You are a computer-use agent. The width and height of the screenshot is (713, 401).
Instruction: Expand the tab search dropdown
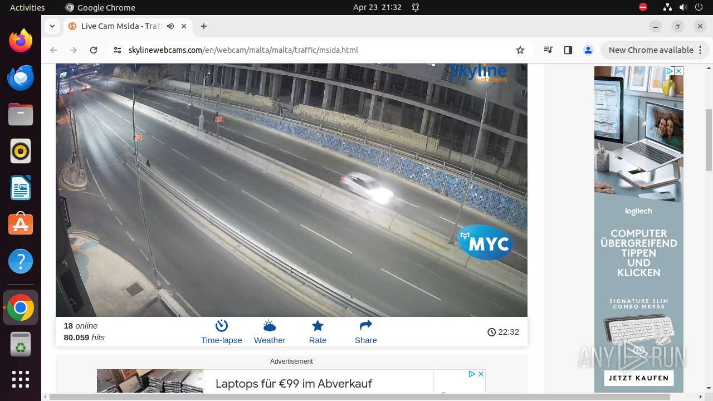pos(52,26)
